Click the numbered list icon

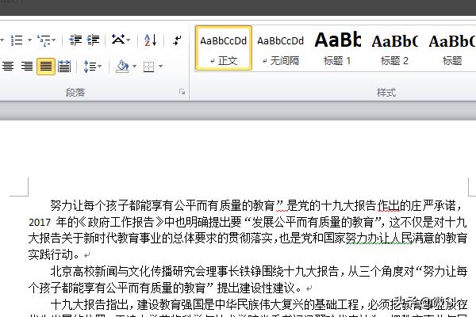(16, 39)
